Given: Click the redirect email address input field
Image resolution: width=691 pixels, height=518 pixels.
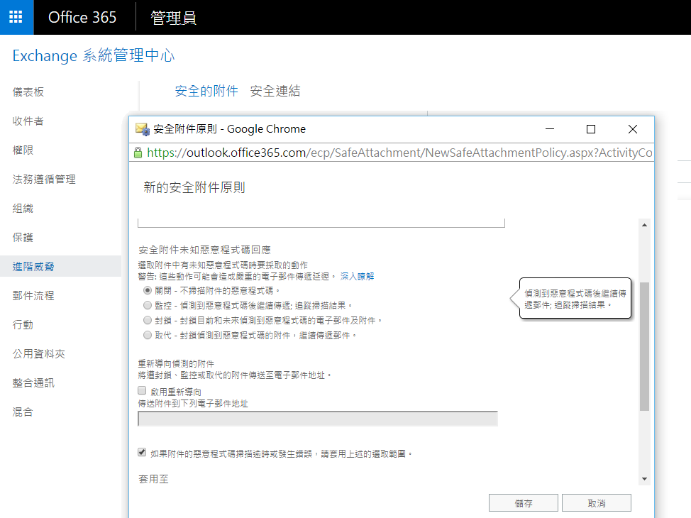Looking at the screenshot, I should [x=318, y=419].
